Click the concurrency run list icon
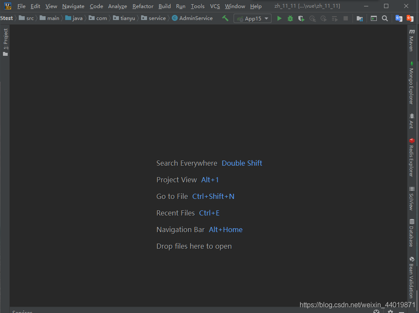419x313 pixels. point(335,18)
